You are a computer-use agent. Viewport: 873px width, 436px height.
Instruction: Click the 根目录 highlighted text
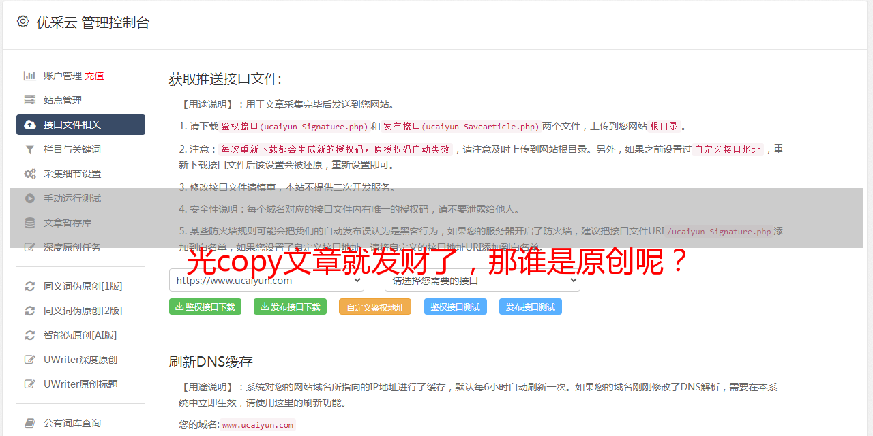[x=664, y=126]
